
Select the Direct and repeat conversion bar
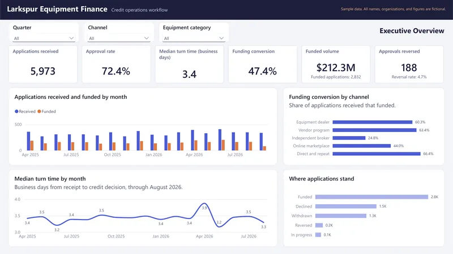pos(377,154)
